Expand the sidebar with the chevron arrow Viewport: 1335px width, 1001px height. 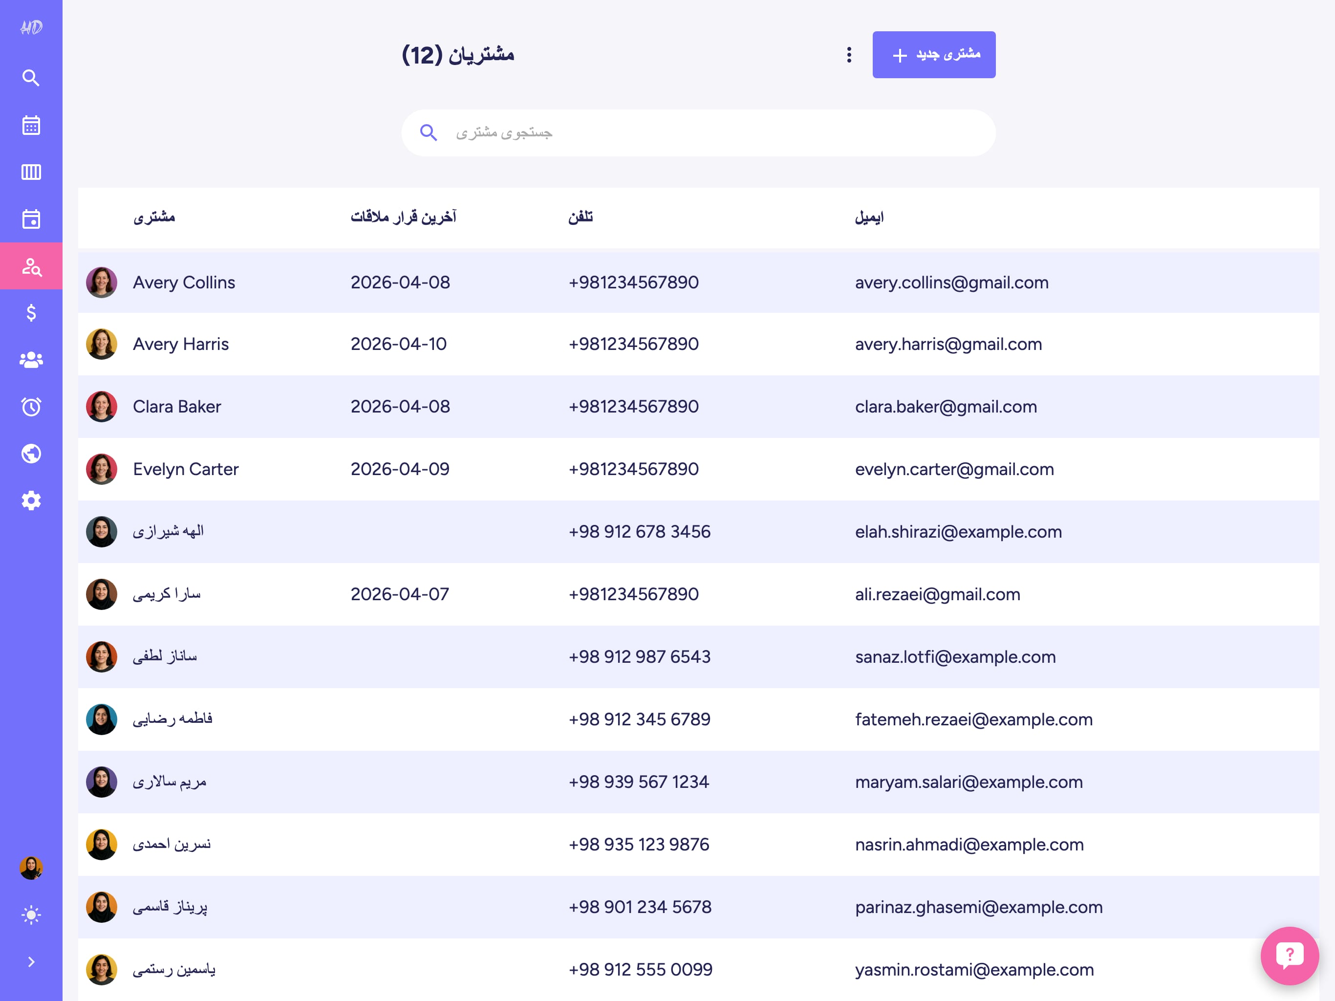31,962
